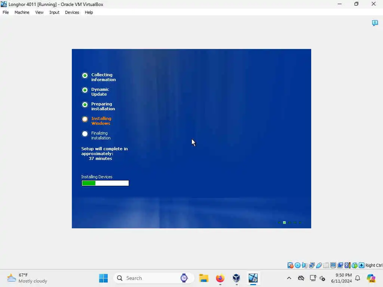Click the Right Ctrl host key label
The width and height of the screenshot is (383, 287).
pos(374,265)
